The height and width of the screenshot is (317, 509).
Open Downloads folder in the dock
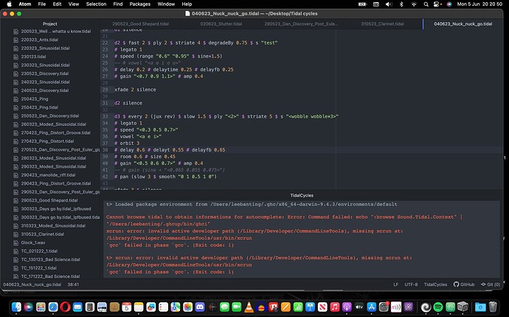tap(480, 307)
